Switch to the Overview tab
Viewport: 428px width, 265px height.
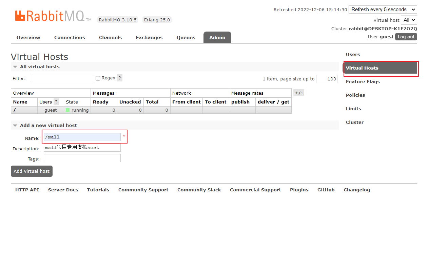28,37
